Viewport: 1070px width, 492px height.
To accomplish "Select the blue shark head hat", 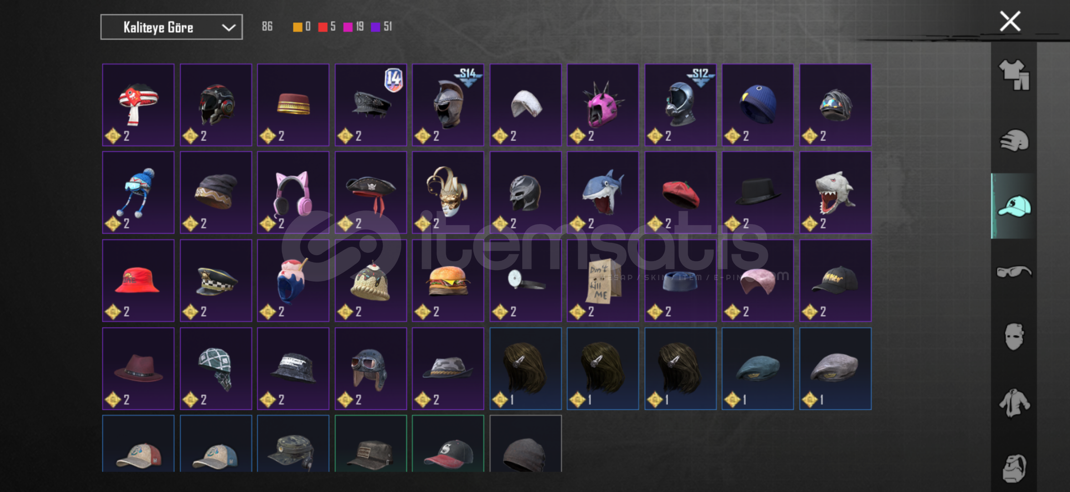I will [603, 193].
